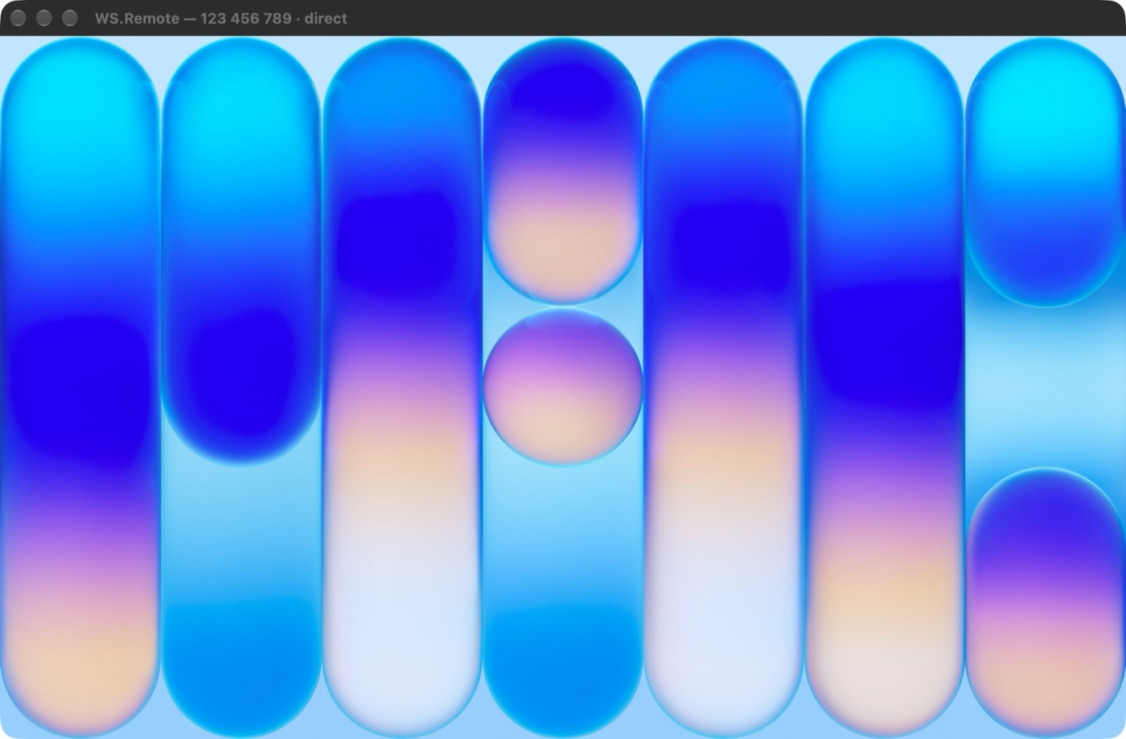The image size is (1126, 739).
Task: Close the WS.Remote window
Action: [18, 18]
